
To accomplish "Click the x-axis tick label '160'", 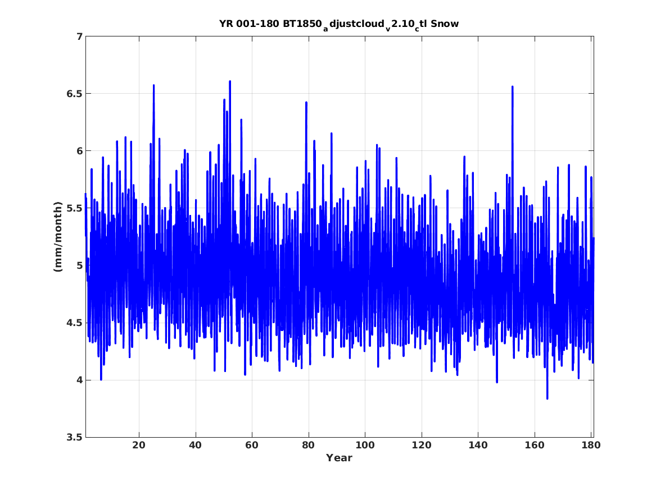I will (535, 445).
